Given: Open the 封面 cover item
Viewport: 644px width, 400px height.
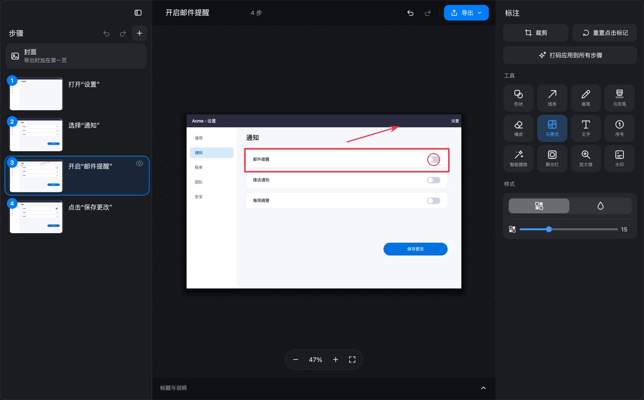Looking at the screenshot, I should pyautogui.click(x=76, y=56).
